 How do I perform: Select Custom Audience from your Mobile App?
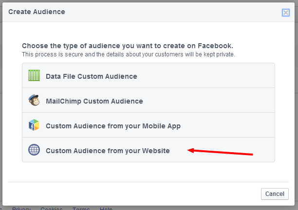149,125
